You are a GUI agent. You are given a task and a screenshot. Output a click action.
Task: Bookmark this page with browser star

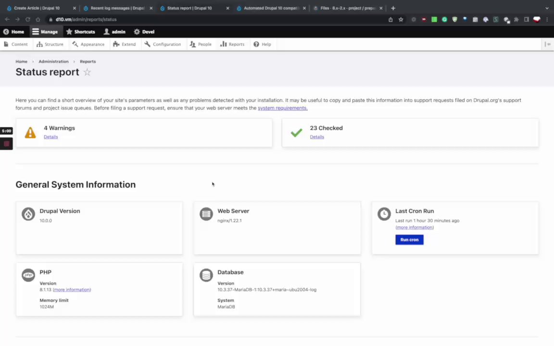pos(401,20)
